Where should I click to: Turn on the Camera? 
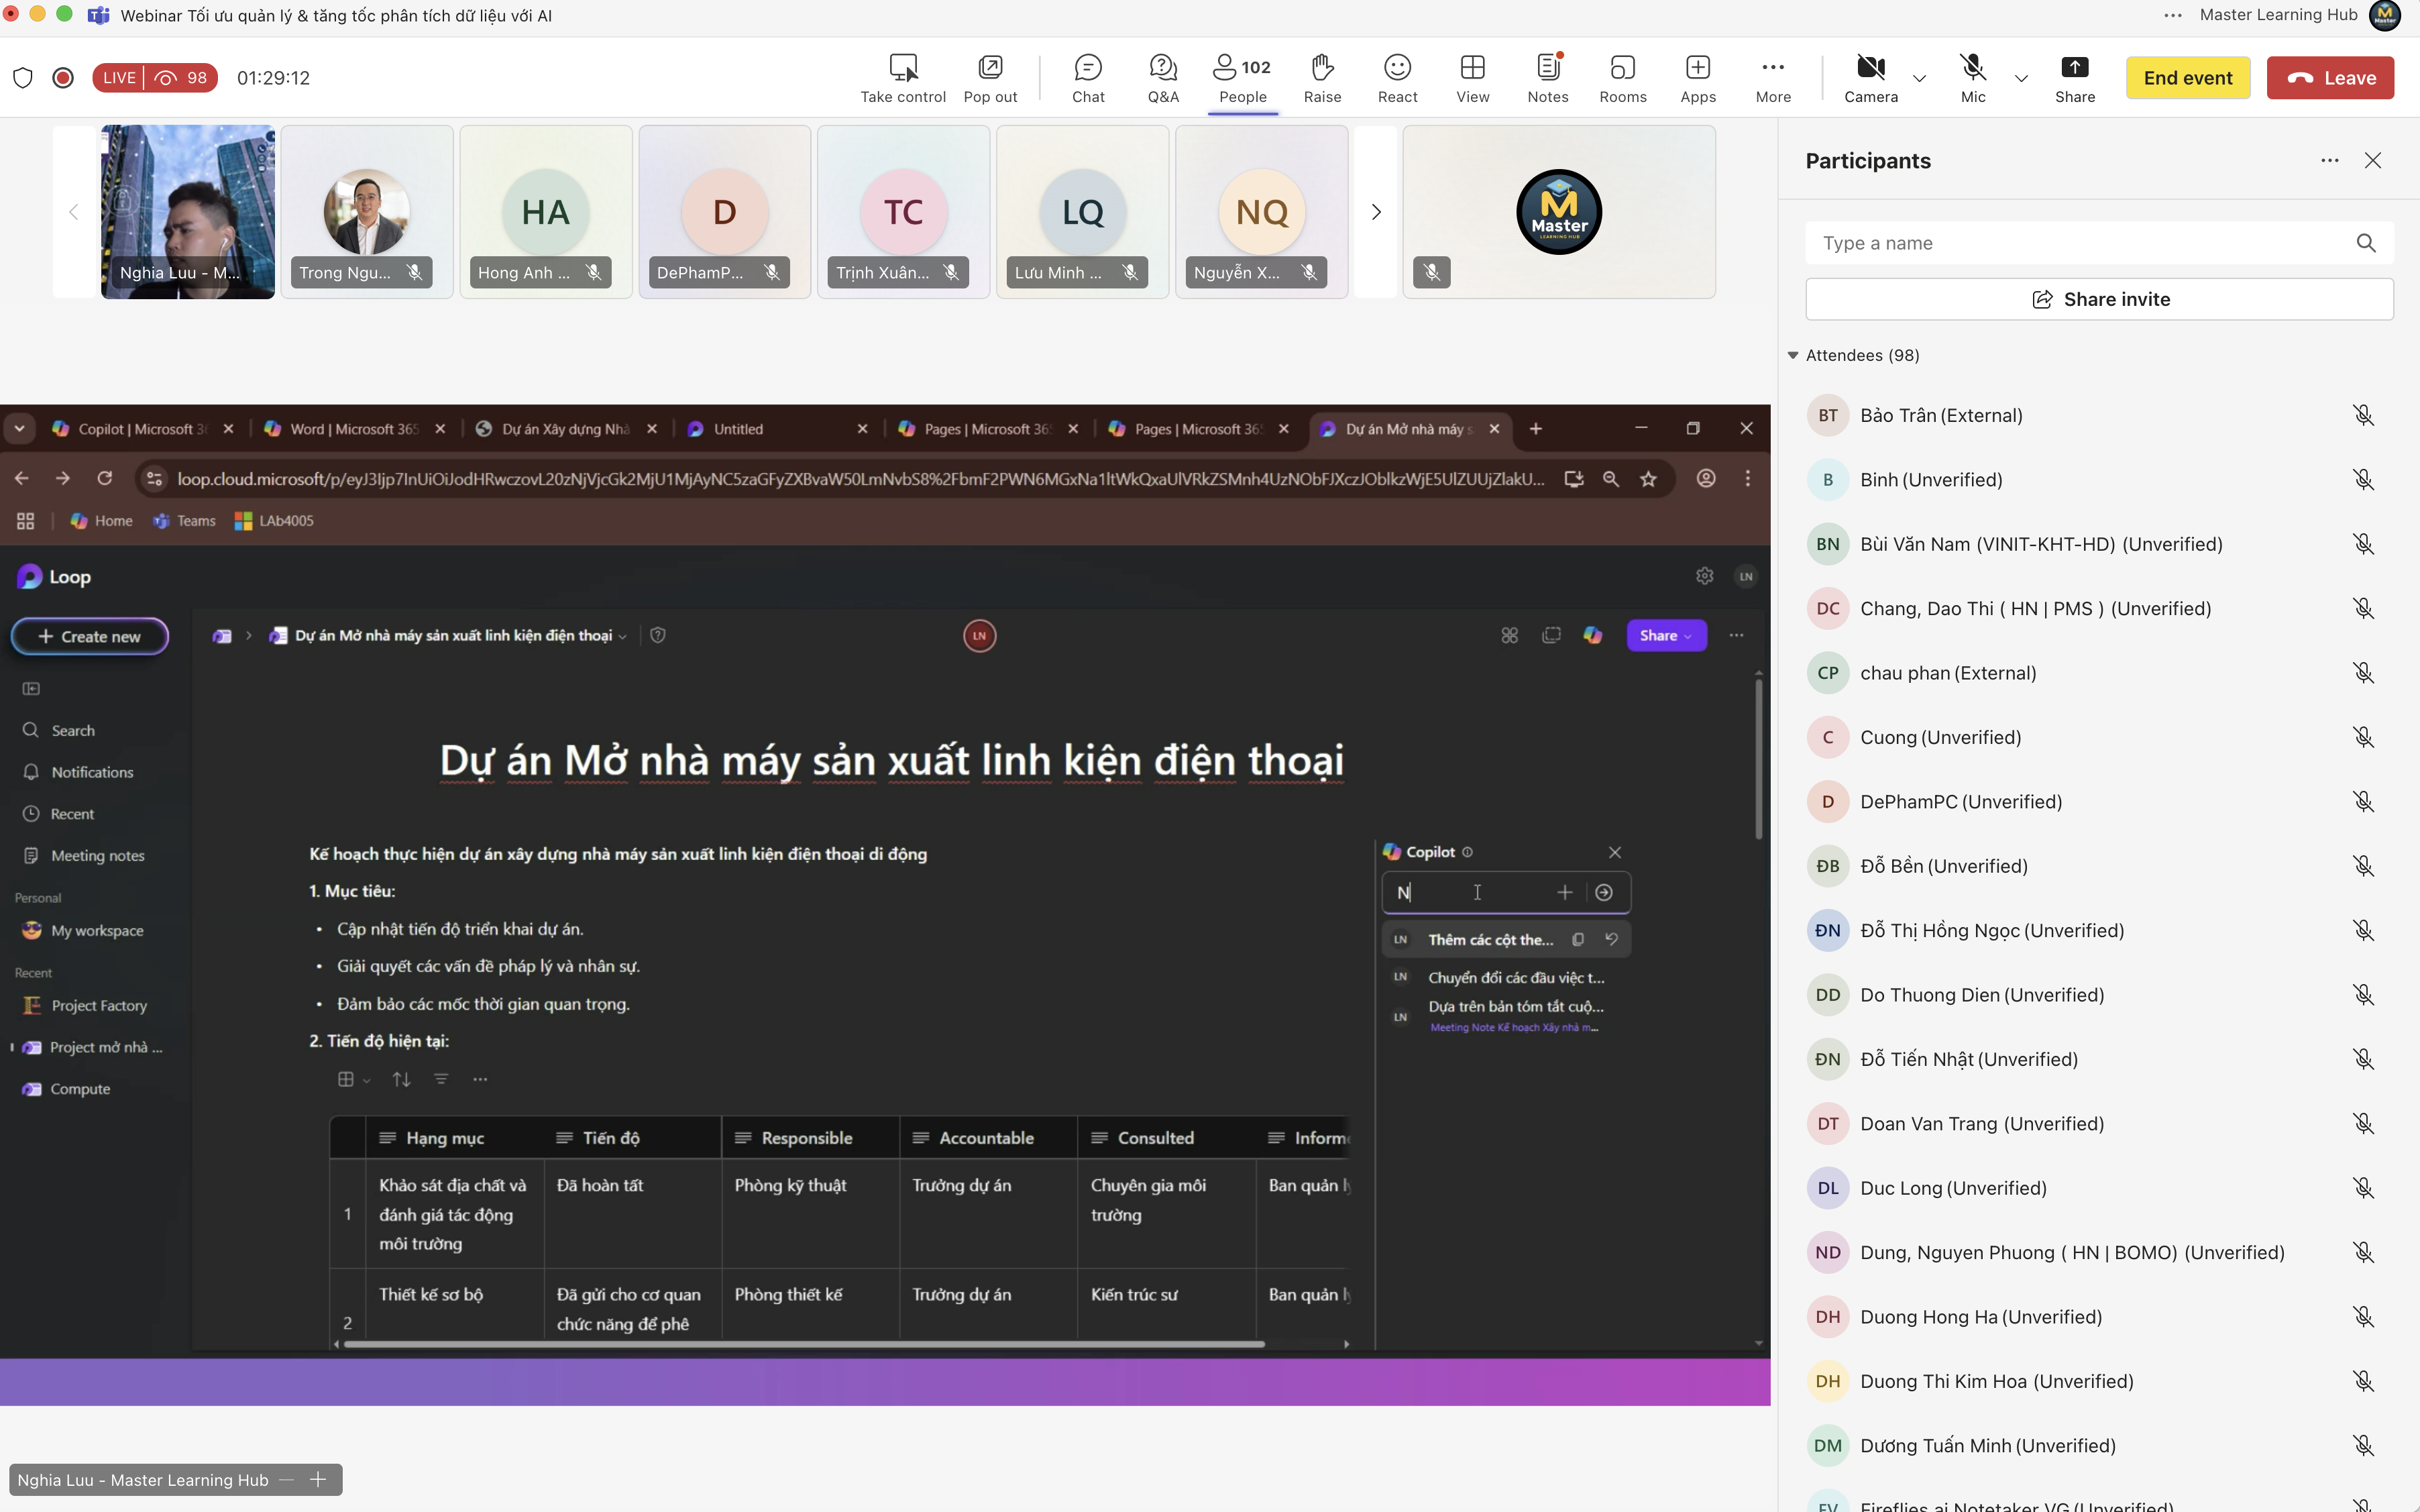[x=1870, y=78]
